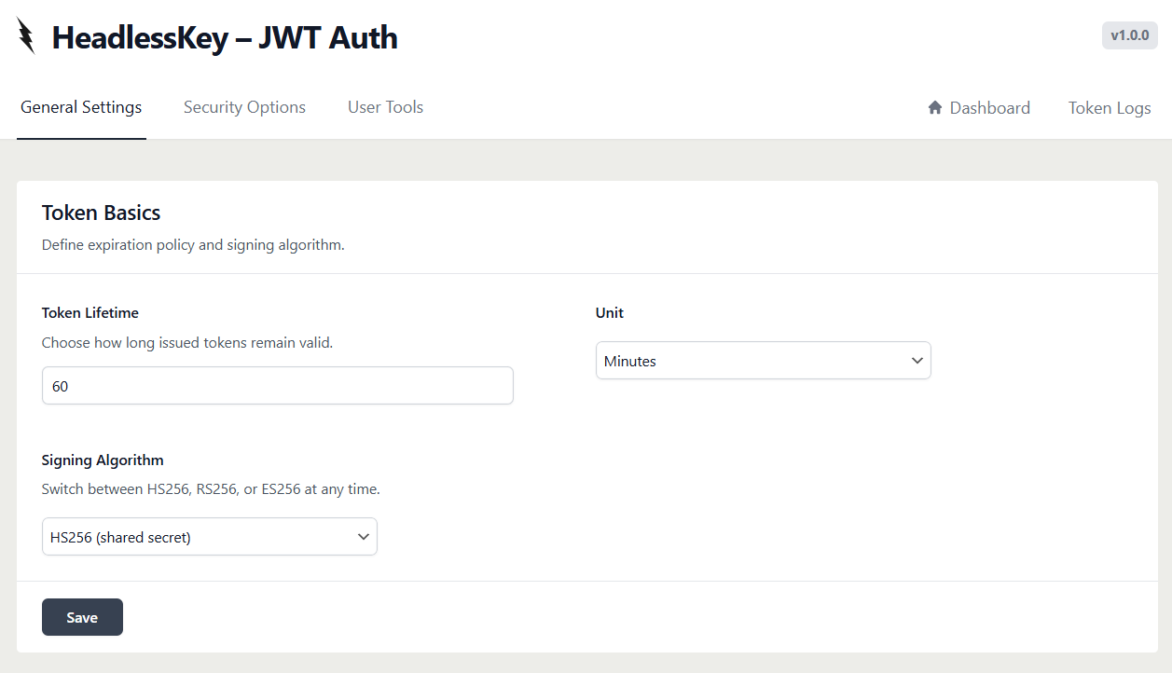
Task: Click the Signing Algorithm field label
Action: pyautogui.click(x=103, y=460)
